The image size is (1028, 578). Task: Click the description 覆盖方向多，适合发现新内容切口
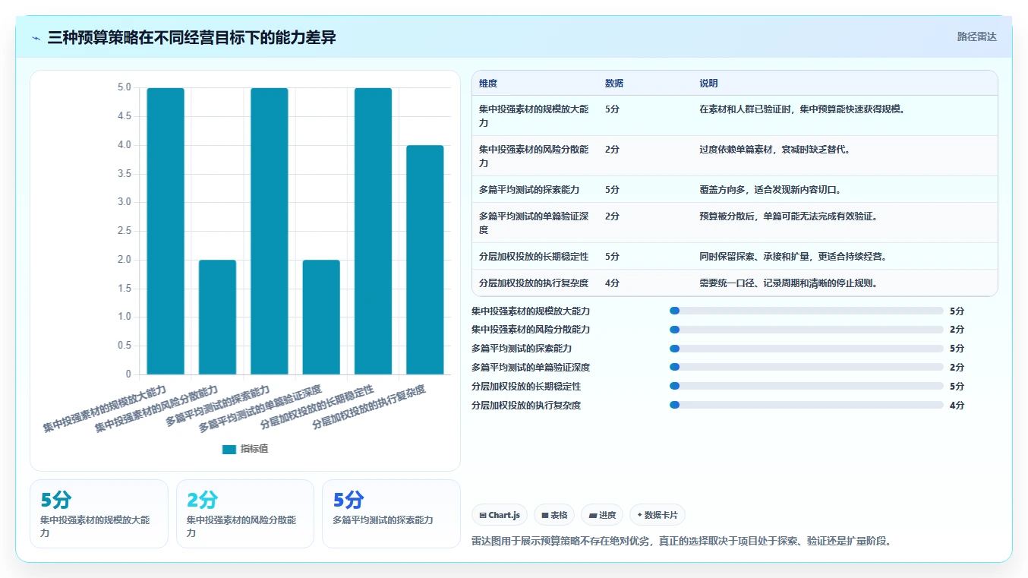click(x=770, y=189)
